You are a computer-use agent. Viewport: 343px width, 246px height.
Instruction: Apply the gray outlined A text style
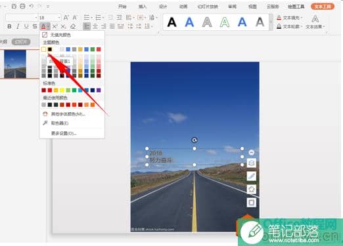click(x=207, y=22)
